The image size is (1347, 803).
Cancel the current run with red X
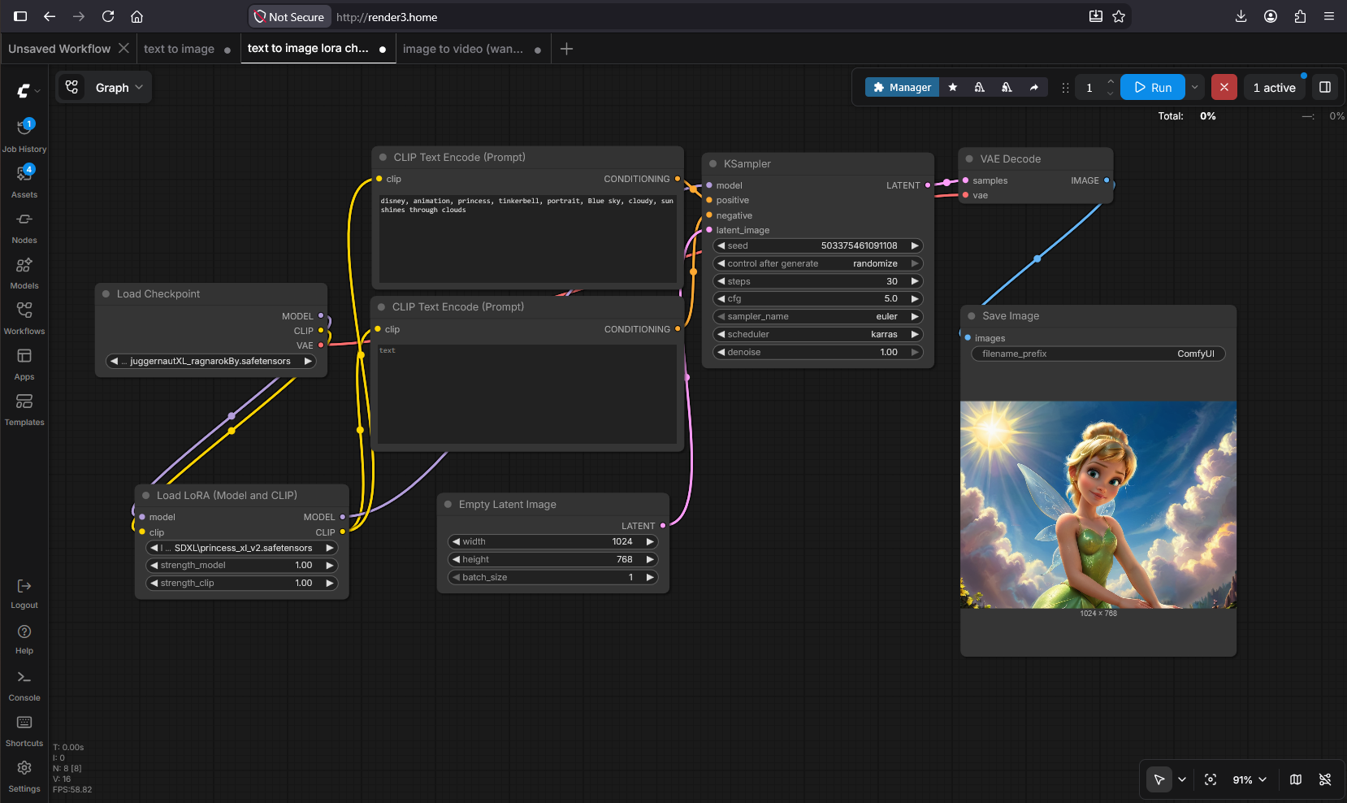coord(1224,87)
